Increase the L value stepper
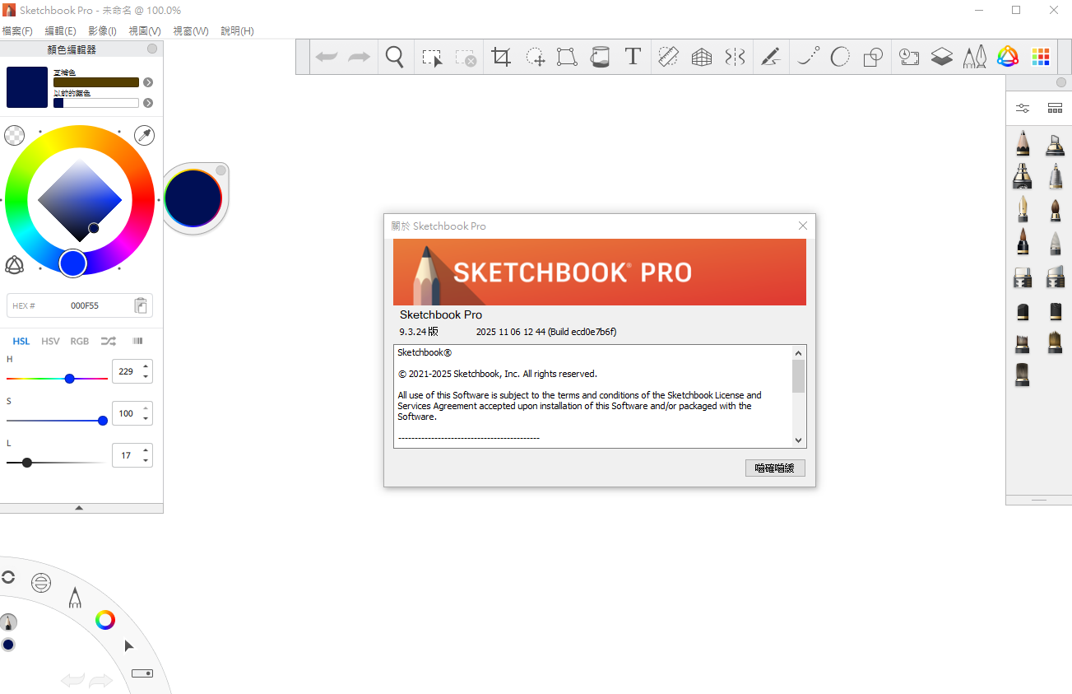 146,450
